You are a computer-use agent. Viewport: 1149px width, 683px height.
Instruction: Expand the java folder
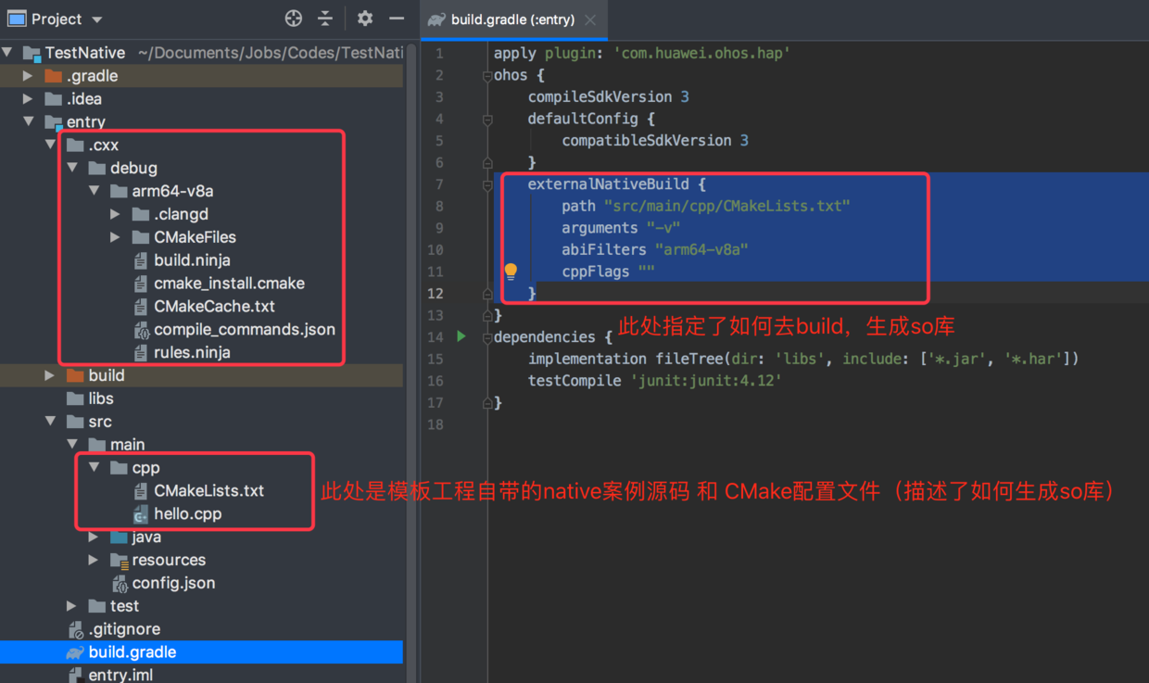[94, 537]
